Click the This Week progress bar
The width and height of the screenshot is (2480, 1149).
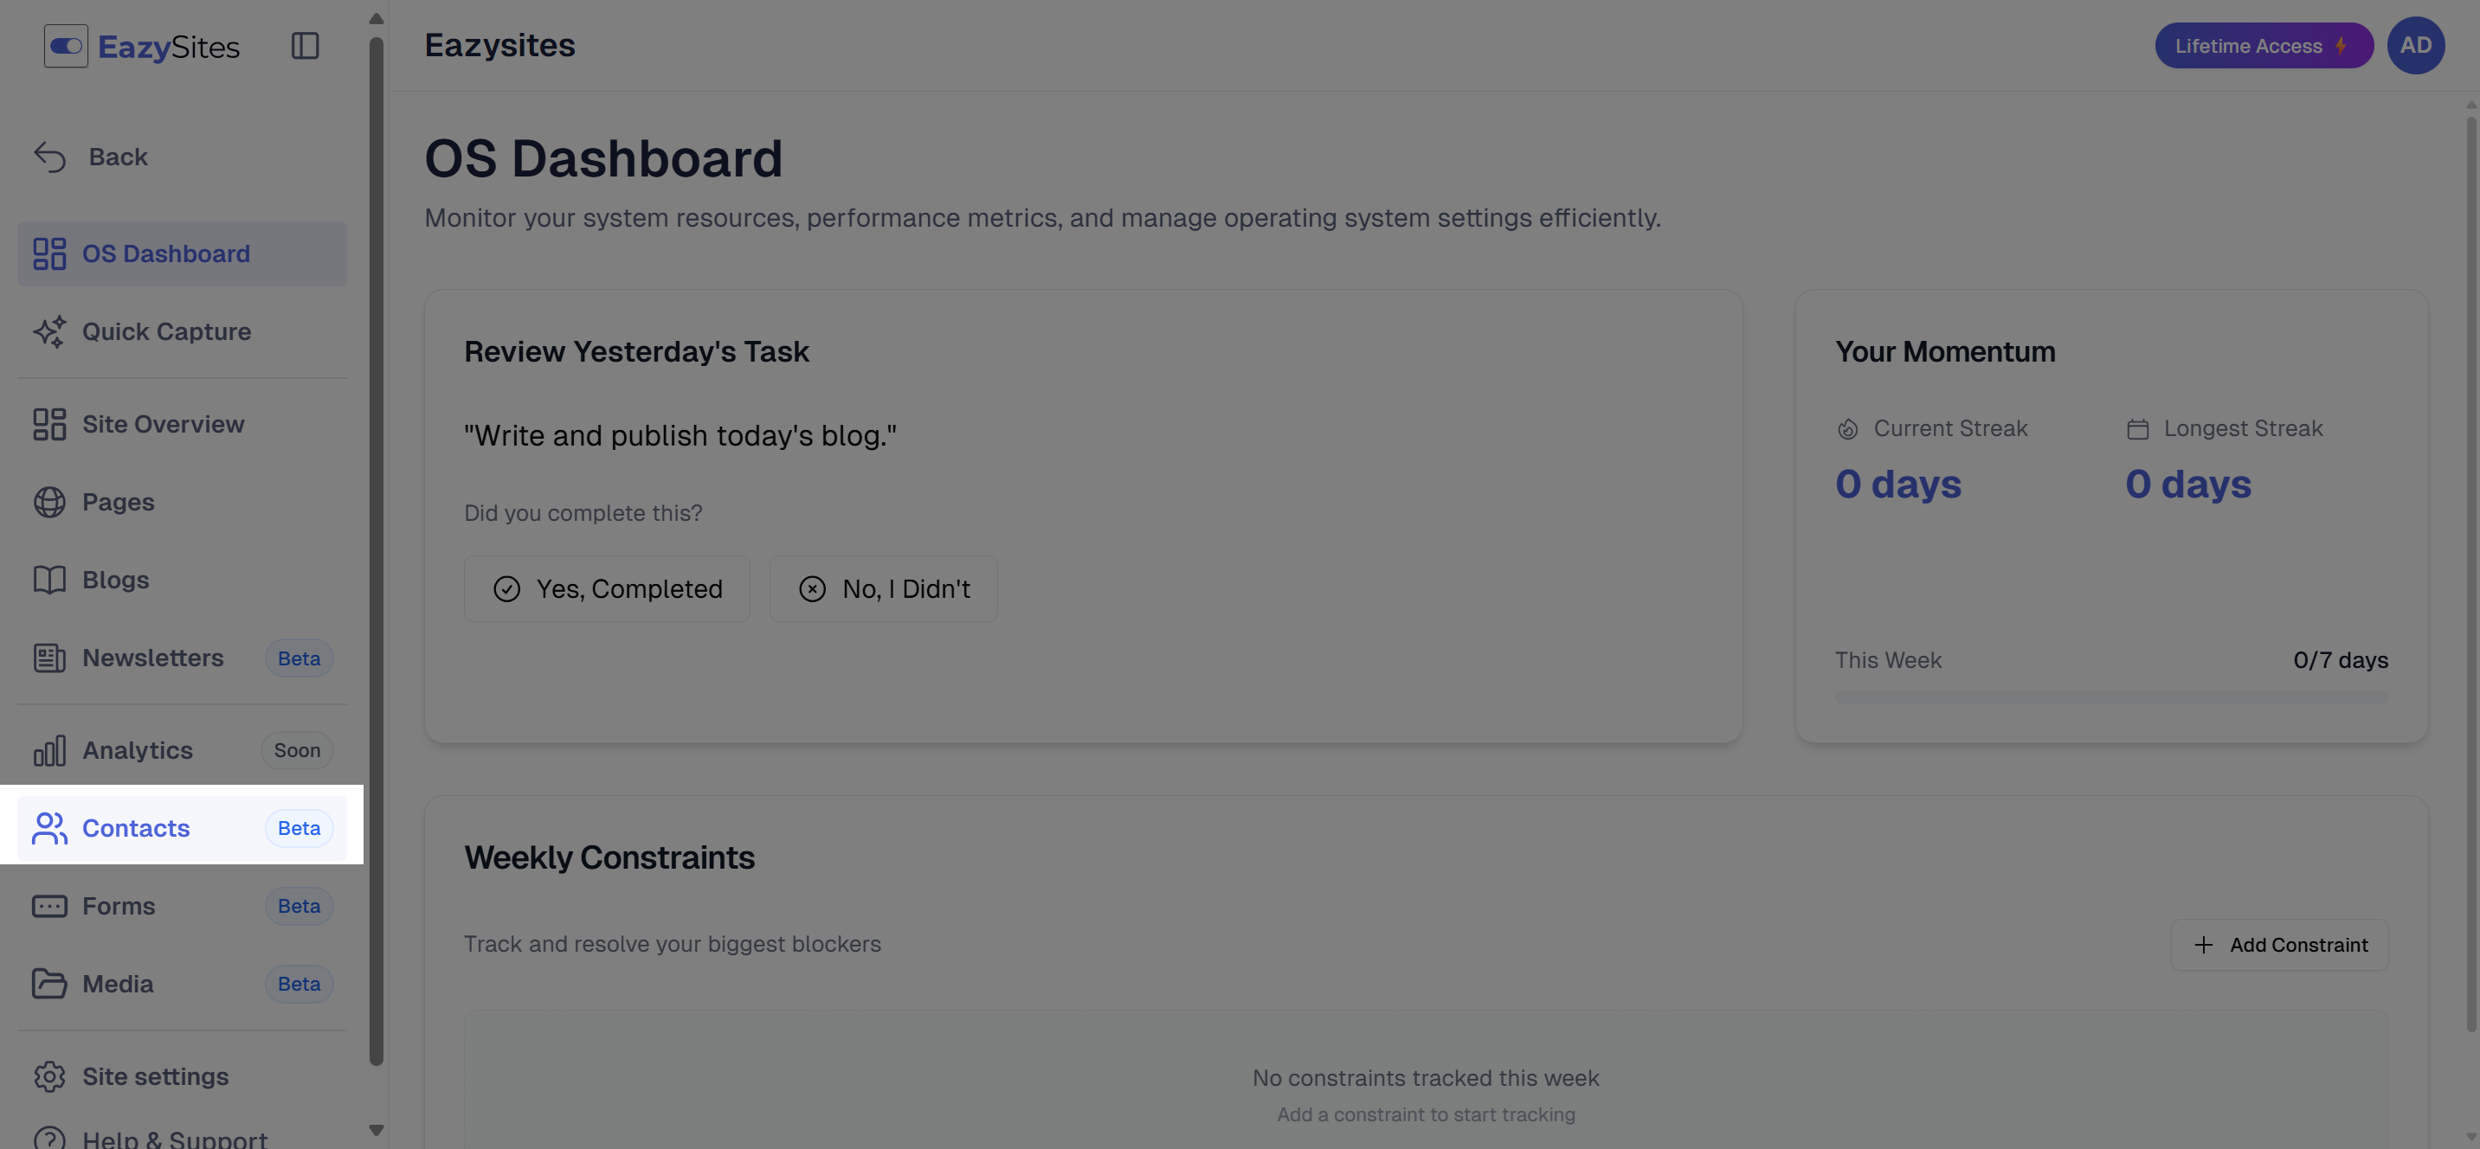click(2110, 696)
